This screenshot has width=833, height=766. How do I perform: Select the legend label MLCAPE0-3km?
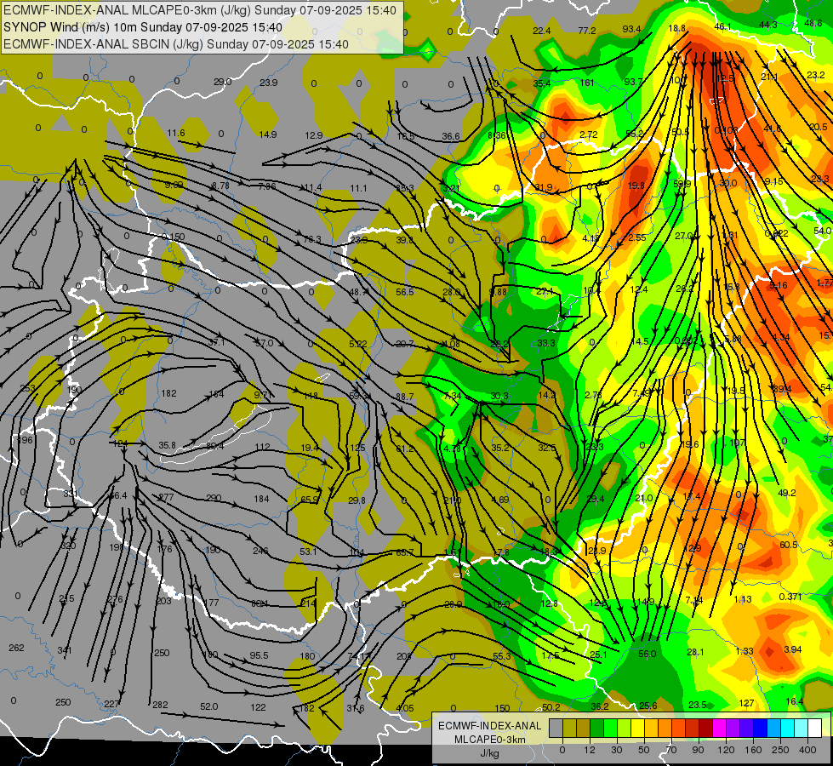[490, 740]
